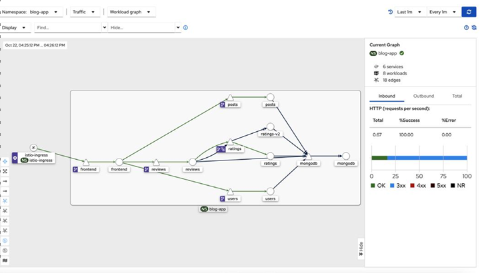
Task: Click the Find/Hide info icon
Action: [185, 27]
